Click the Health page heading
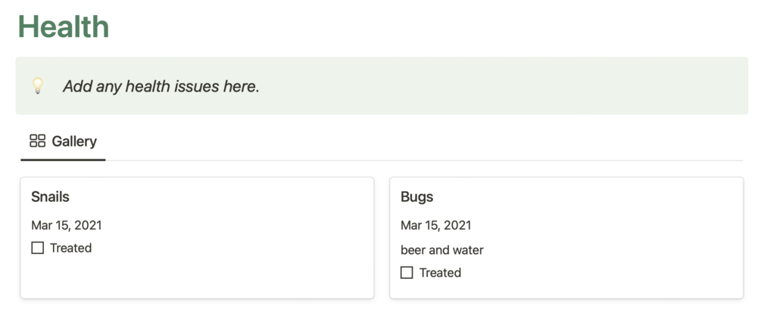Viewport: 761px width, 309px height. click(64, 26)
